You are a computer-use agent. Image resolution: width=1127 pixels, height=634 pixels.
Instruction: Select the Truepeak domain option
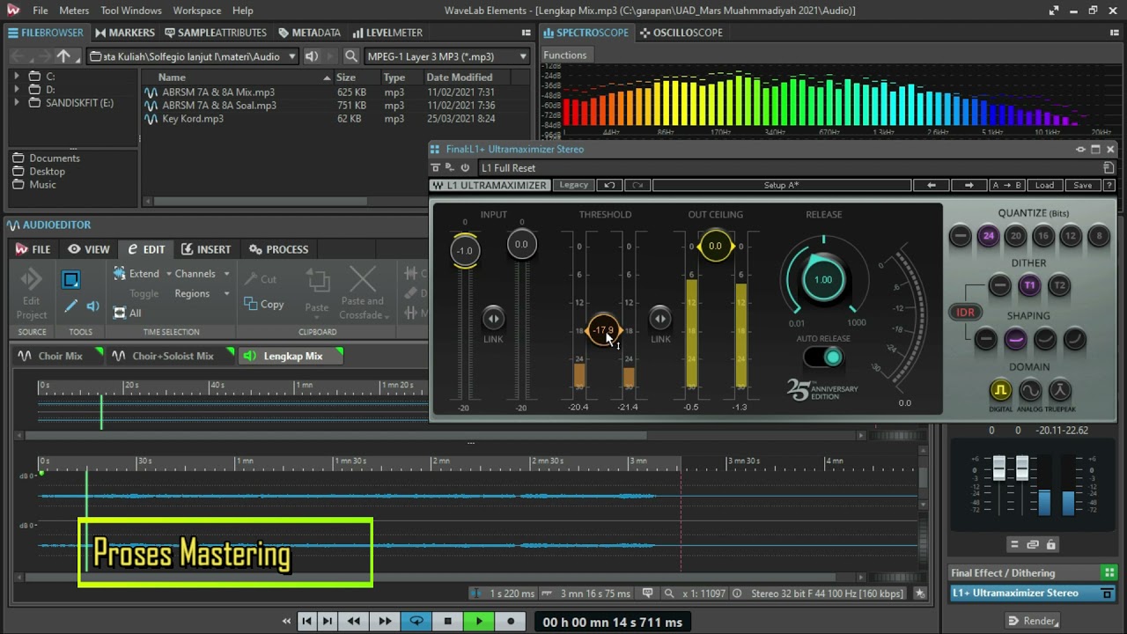click(x=1060, y=390)
